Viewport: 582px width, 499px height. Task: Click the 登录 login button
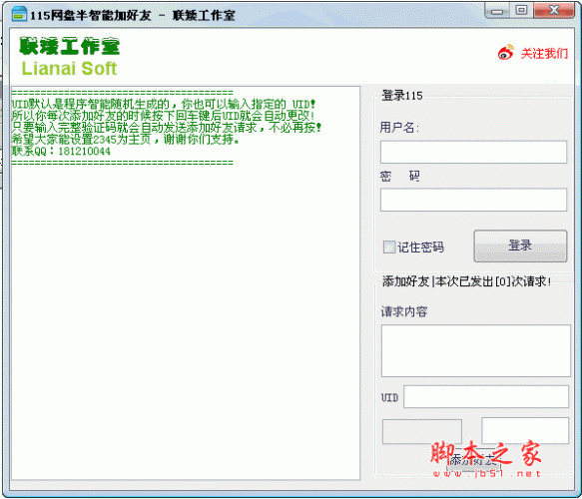(x=520, y=246)
